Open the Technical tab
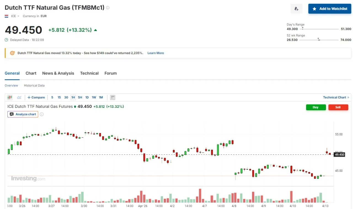Image resolution: width=353 pixels, height=209 pixels. (x=89, y=73)
